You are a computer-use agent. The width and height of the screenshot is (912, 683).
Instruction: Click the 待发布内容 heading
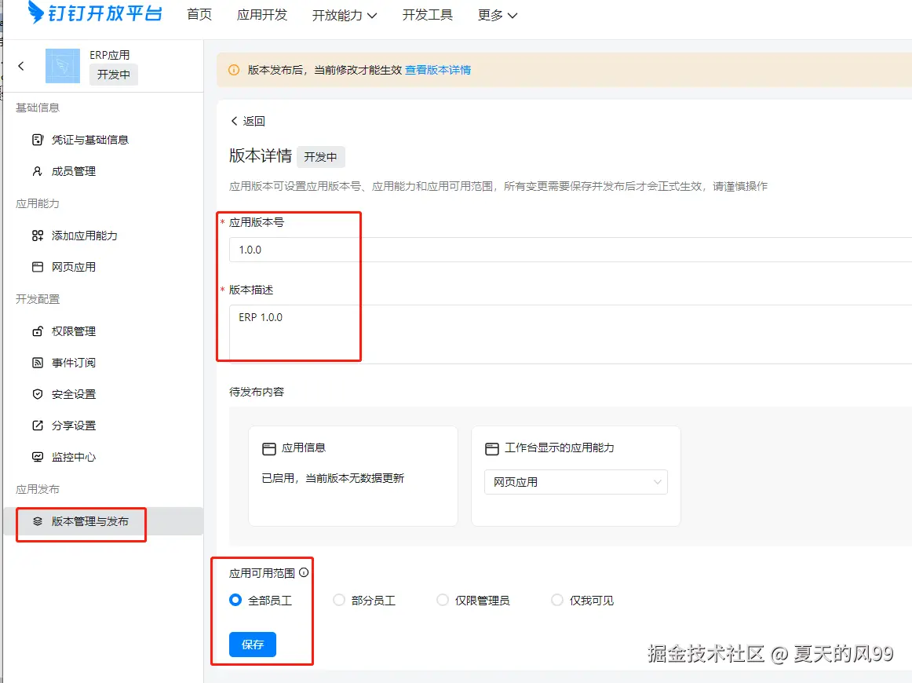257,392
